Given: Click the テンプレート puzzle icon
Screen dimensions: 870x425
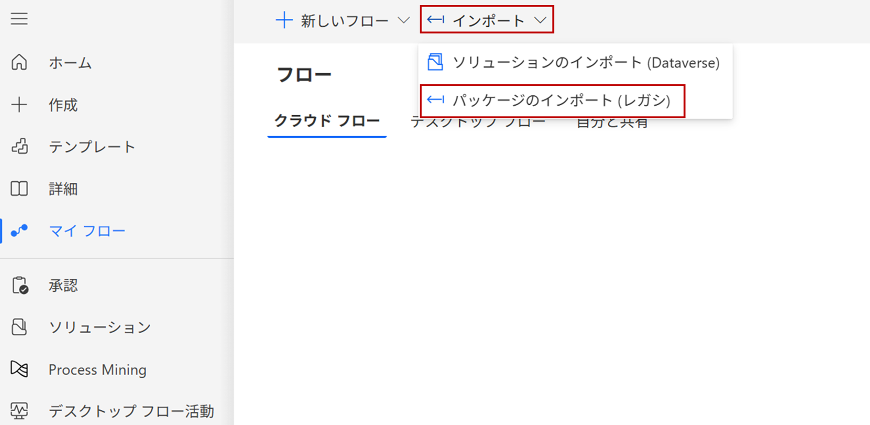Looking at the screenshot, I should (20, 147).
